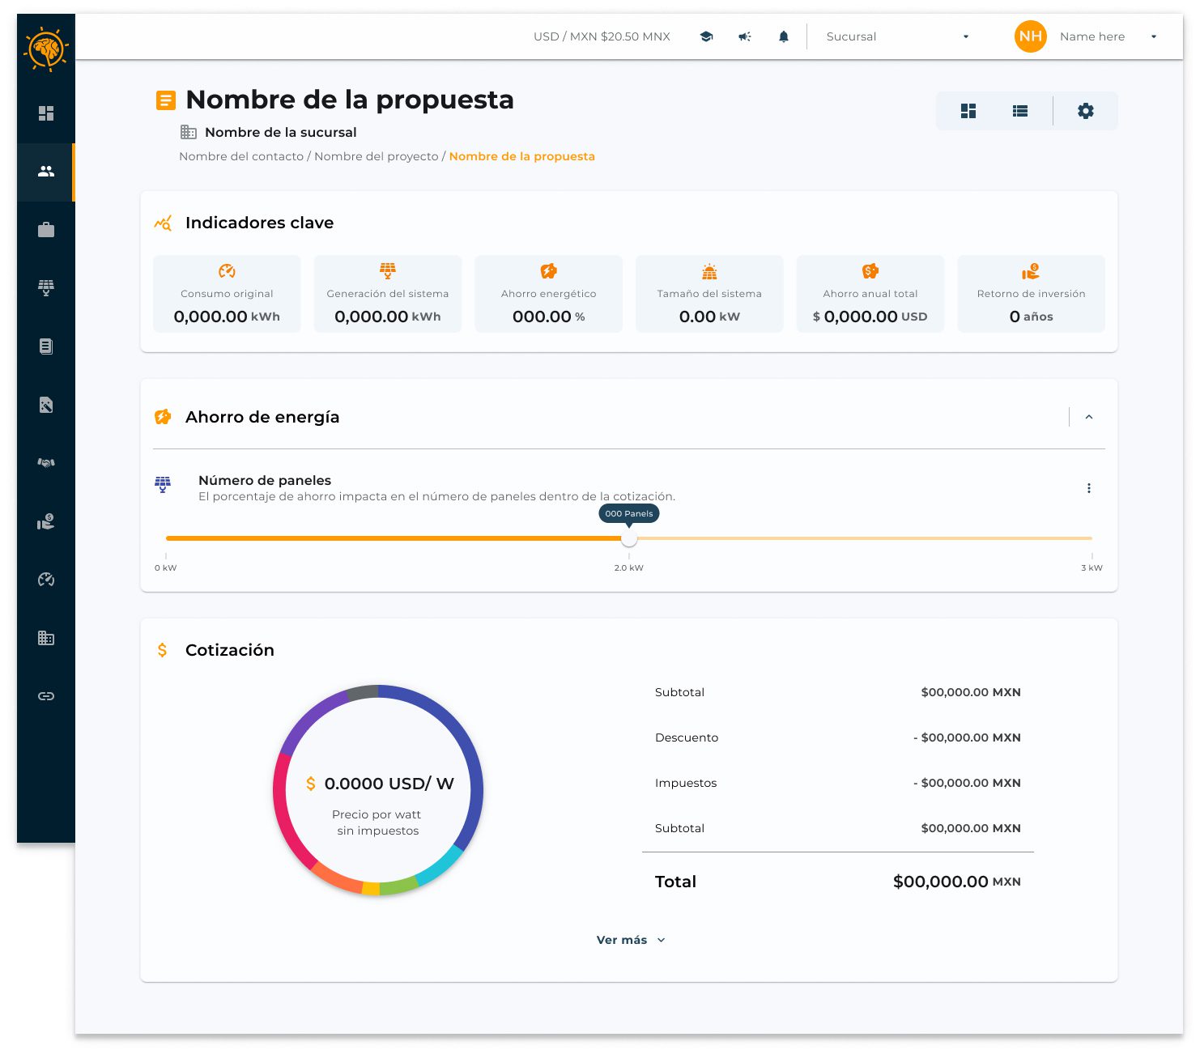Open the briefcase projects icon in sidebar

[x=46, y=230]
